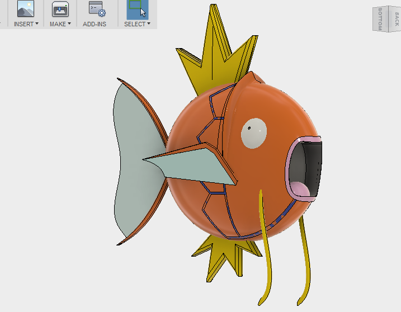The width and height of the screenshot is (401, 312).
Task: Open the INSERT dropdown menu
Action: [x=26, y=24]
